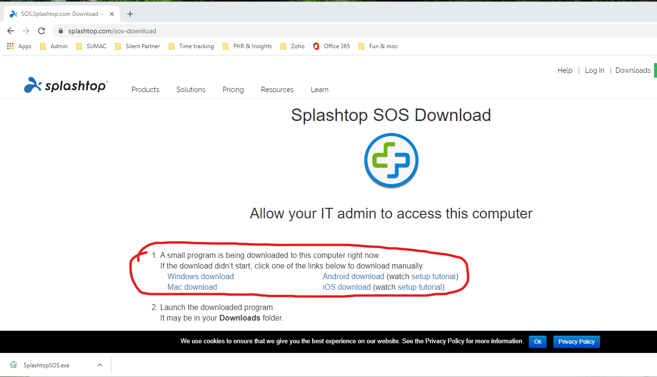The image size is (657, 377).
Task: Open the SUMAC bookmarks folder
Action: (x=91, y=46)
